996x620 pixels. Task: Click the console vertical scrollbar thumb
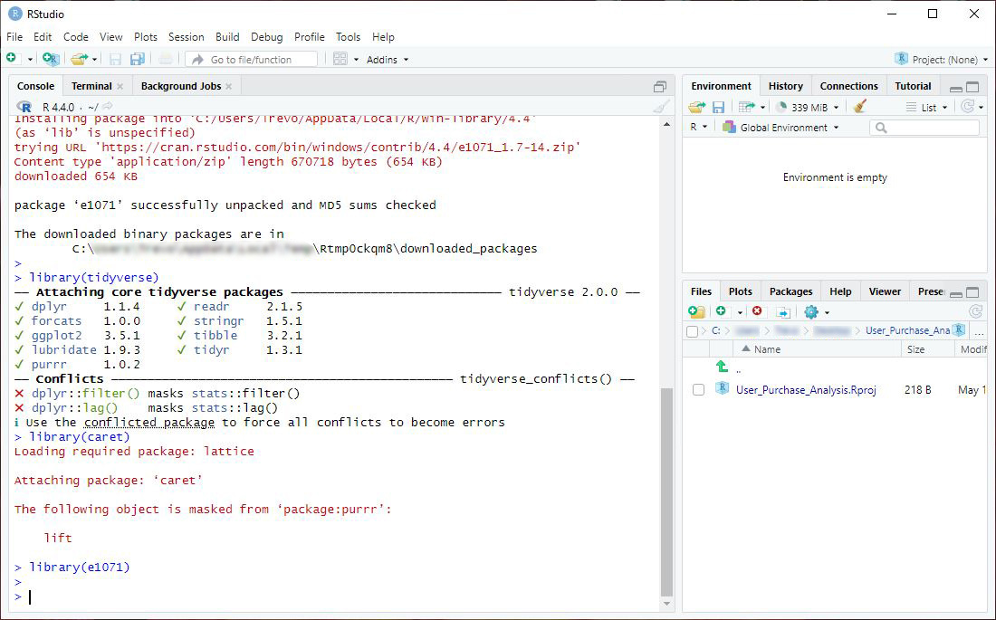pyautogui.click(x=666, y=492)
